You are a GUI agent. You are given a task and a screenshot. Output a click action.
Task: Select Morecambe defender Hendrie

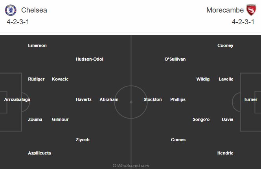pos(225,153)
